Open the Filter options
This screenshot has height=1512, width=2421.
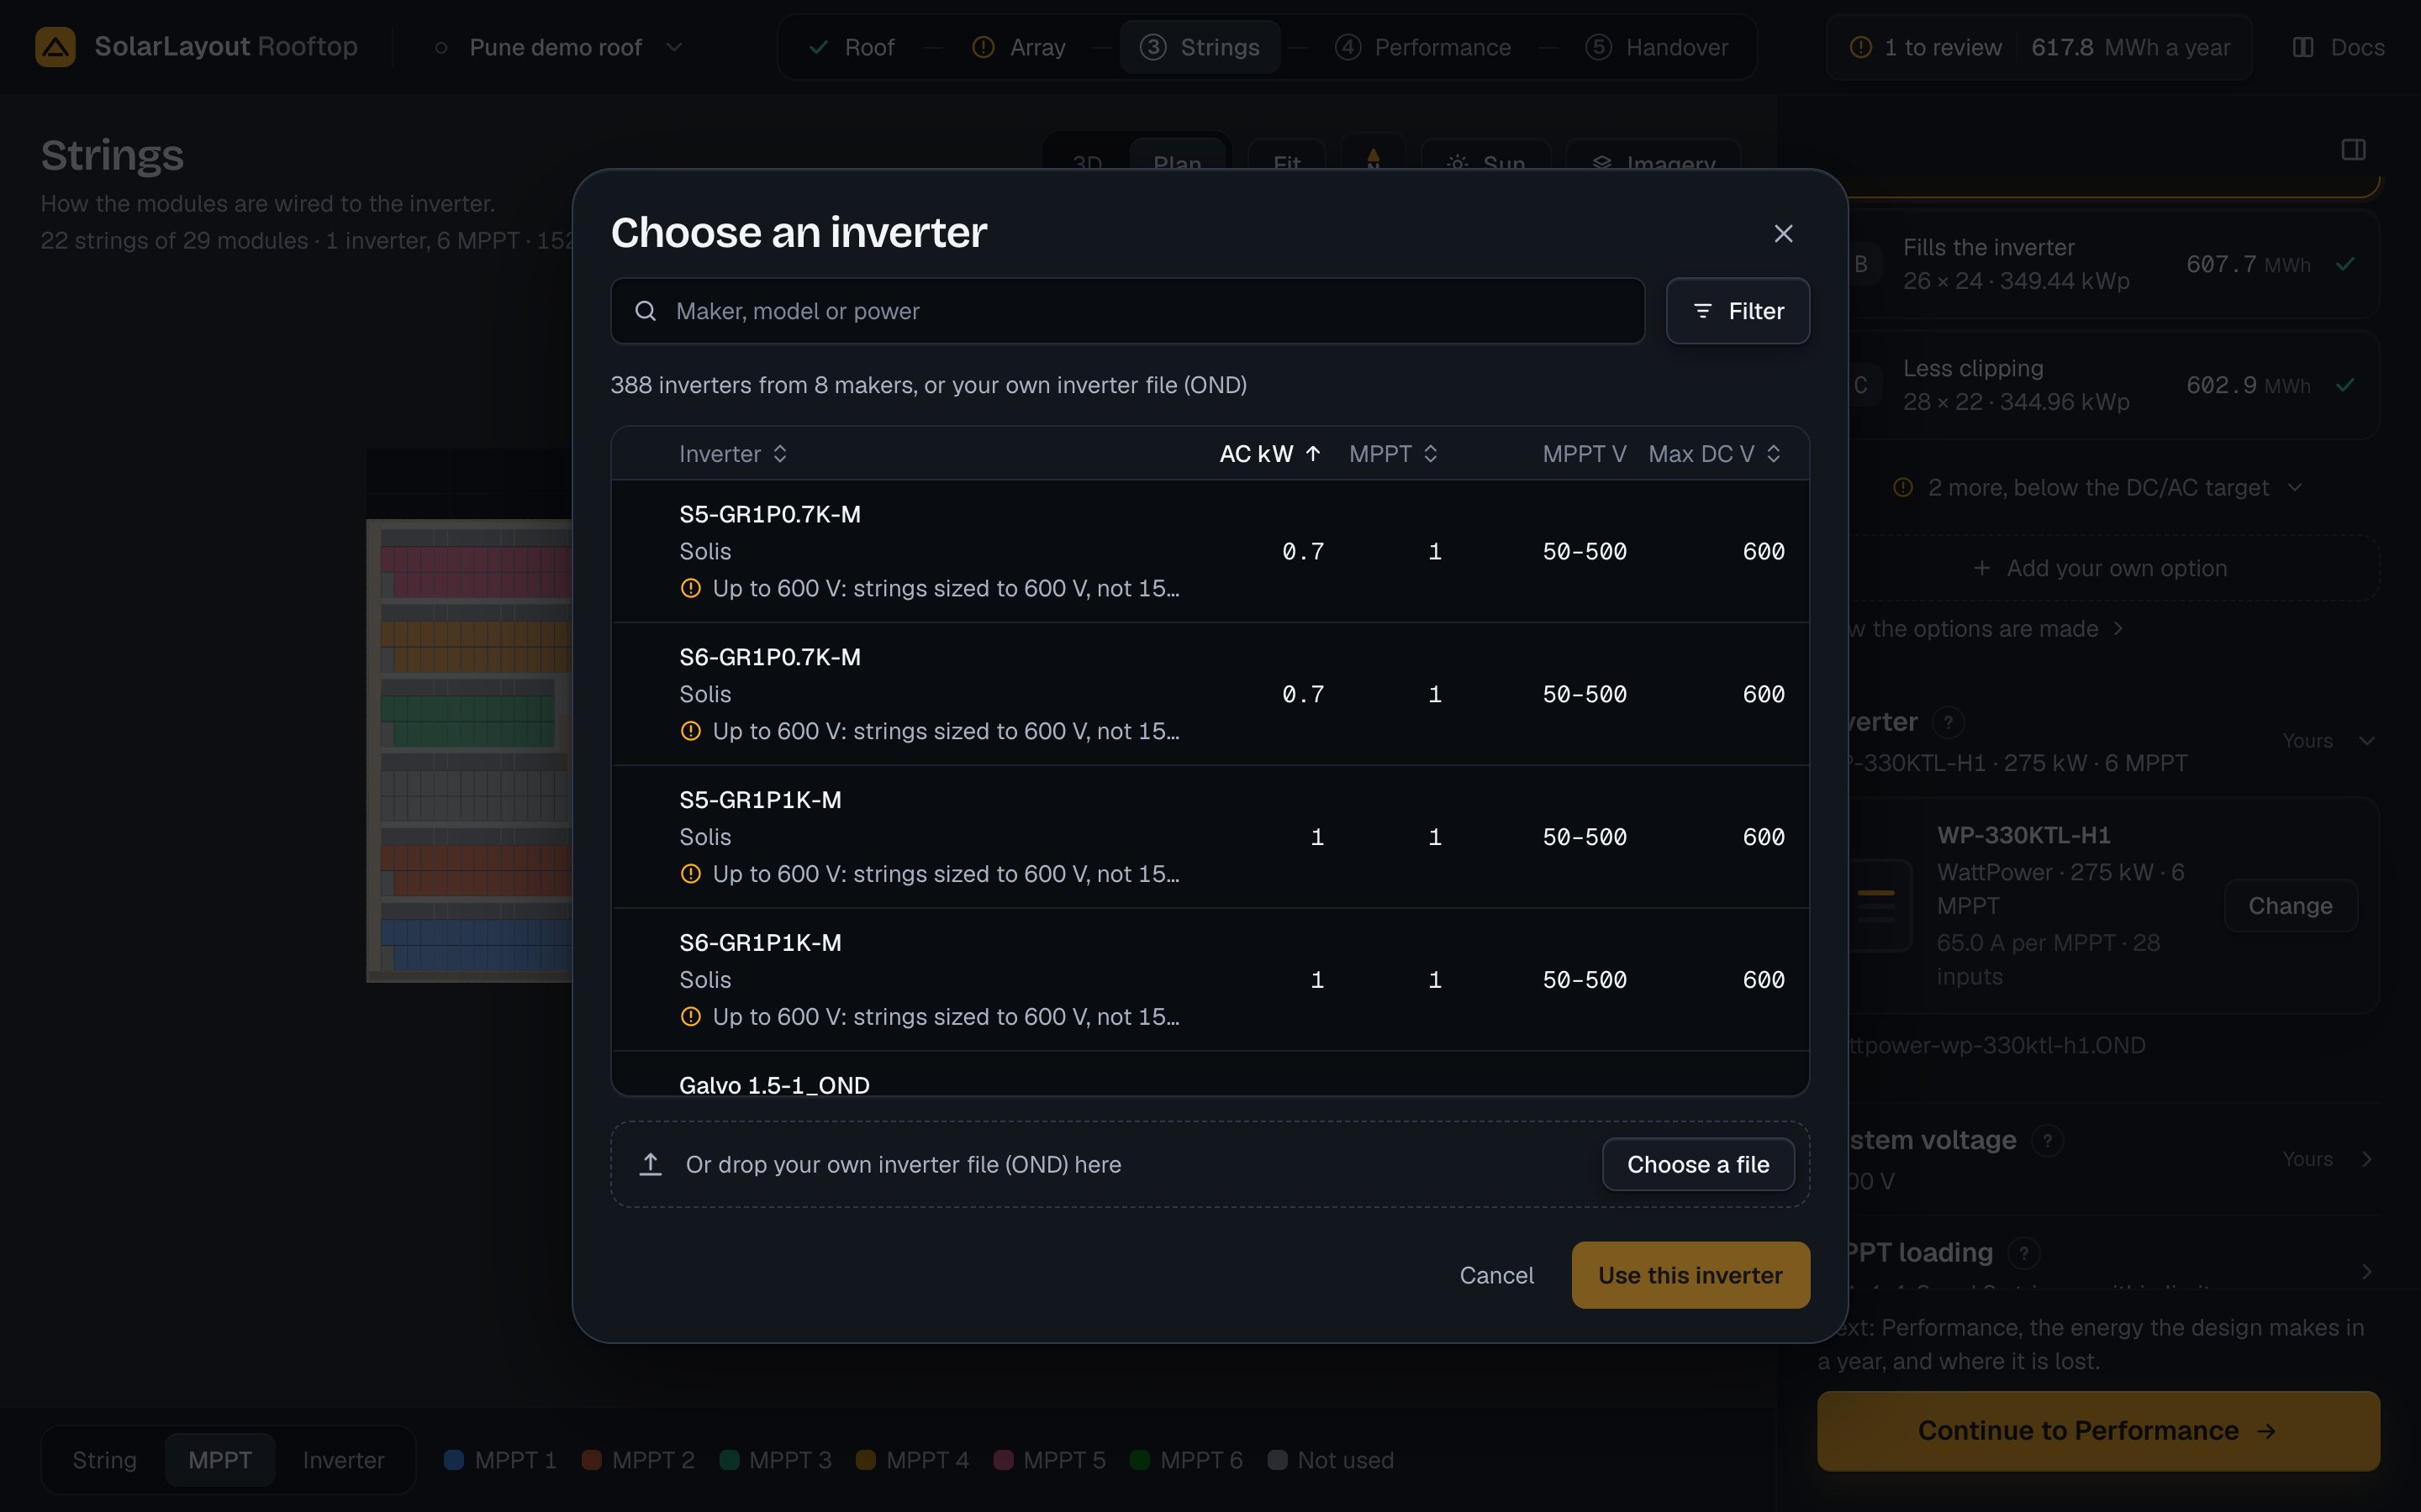coord(1738,311)
